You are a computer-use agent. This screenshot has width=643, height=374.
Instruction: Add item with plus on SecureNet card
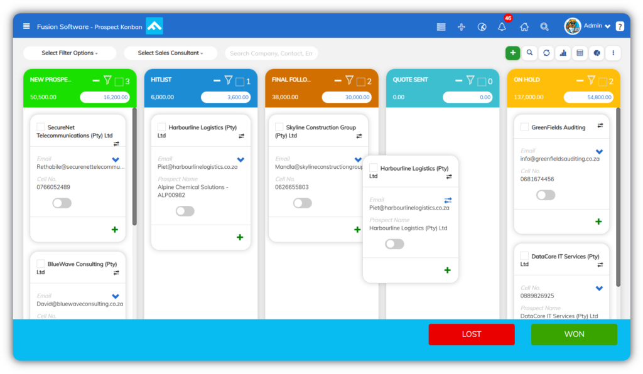tap(115, 230)
